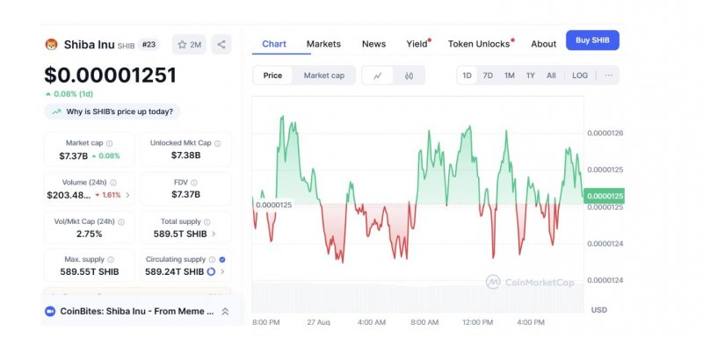Click Market cap info icon
Viewport: 703px width, 339px height.
tap(109, 143)
